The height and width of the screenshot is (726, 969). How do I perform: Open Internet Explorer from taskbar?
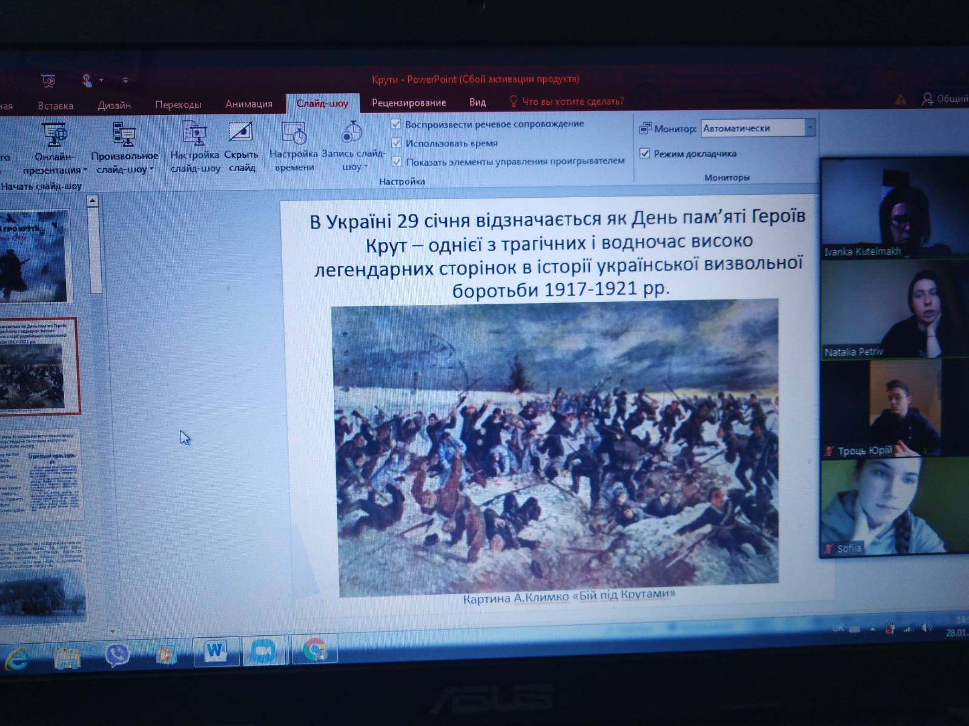[16, 658]
